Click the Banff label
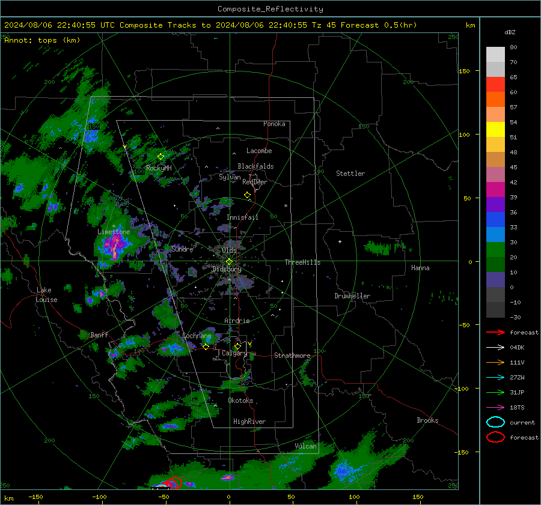The height and width of the screenshot is (505, 541). click(99, 335)
